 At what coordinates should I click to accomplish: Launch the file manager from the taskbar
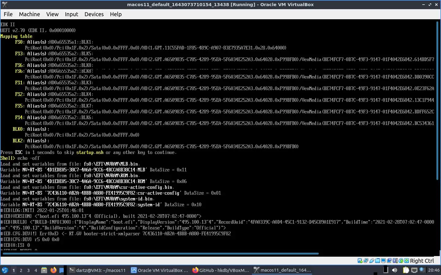pos(44,270)
